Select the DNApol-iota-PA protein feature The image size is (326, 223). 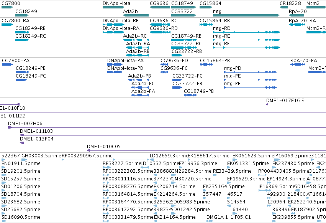(115, 64)
